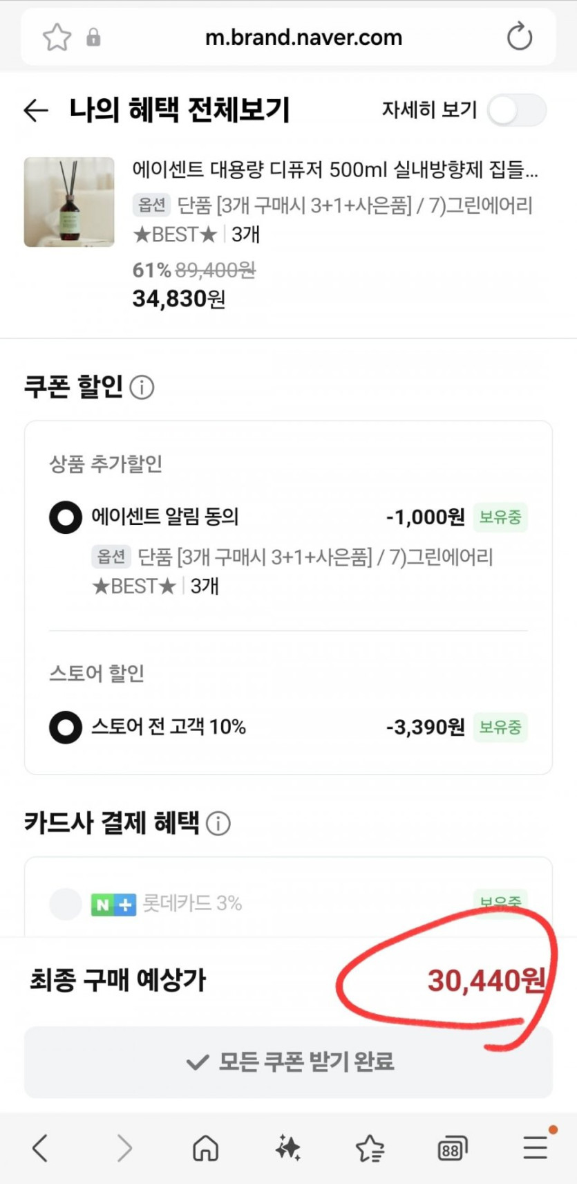The height and width of the screenshot is (1184, 577).
Task: Open the diffuser product thumbnail image
Action: tap(69, 202)
